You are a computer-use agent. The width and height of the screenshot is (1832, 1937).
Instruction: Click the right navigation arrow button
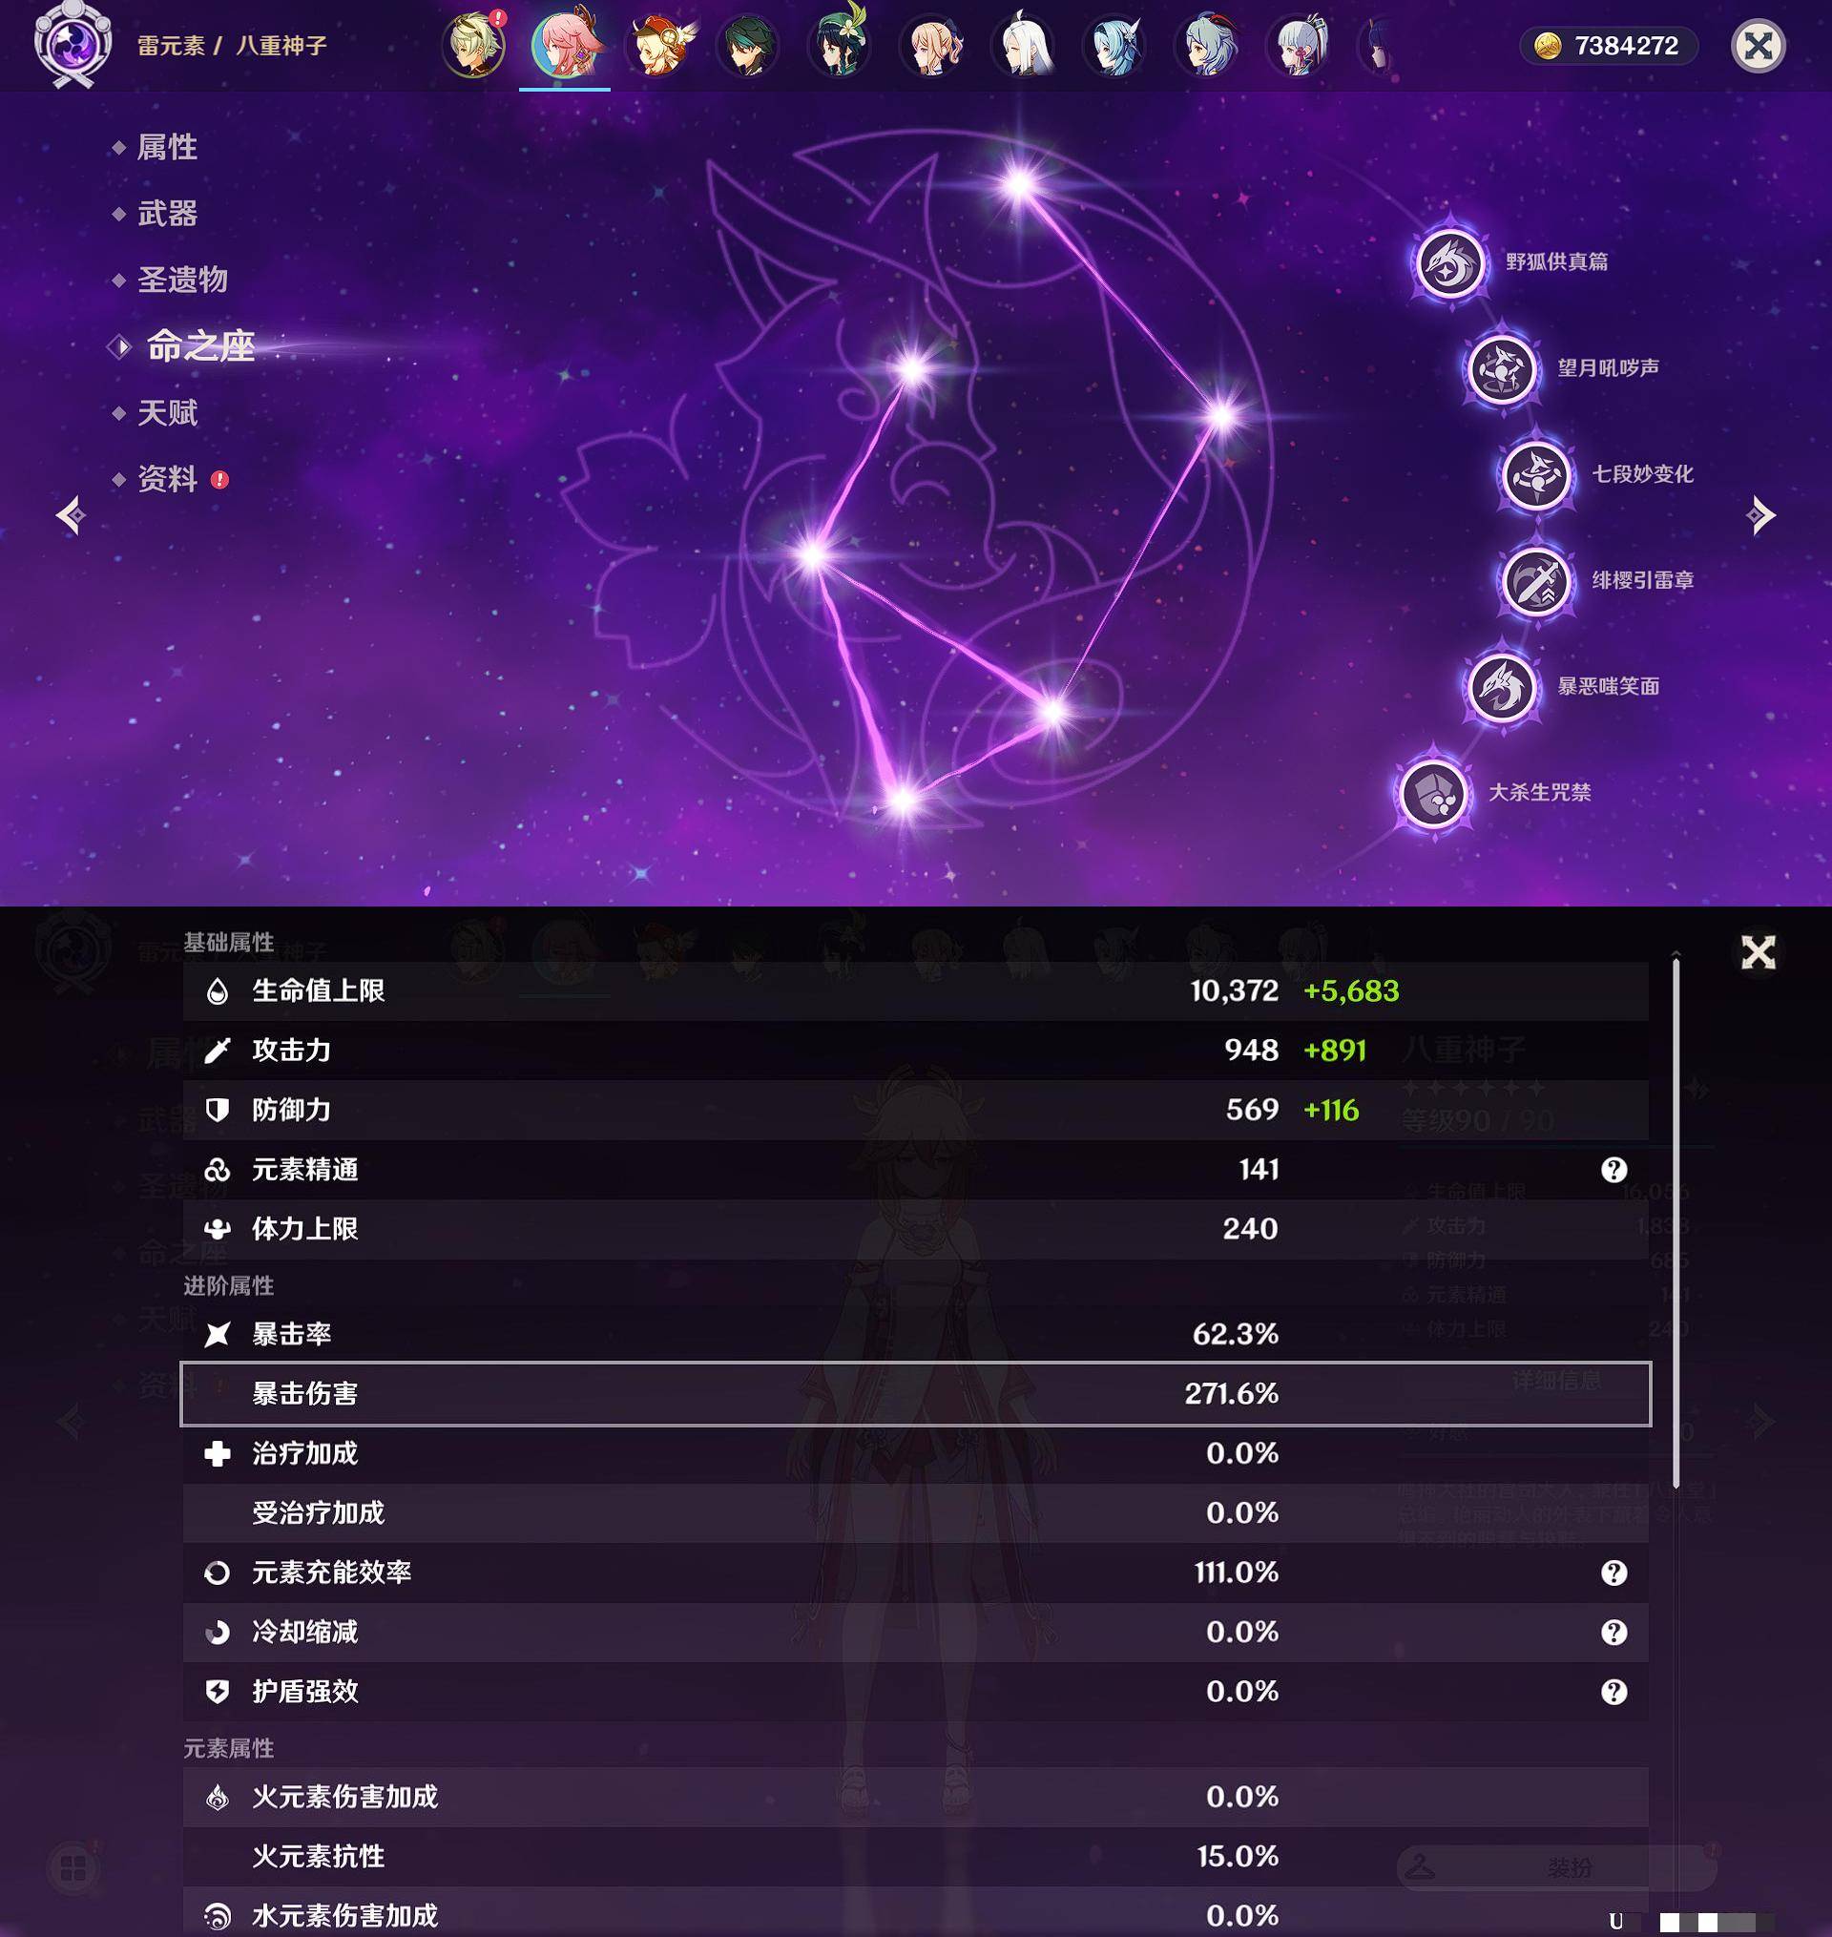pos(1763,511)
